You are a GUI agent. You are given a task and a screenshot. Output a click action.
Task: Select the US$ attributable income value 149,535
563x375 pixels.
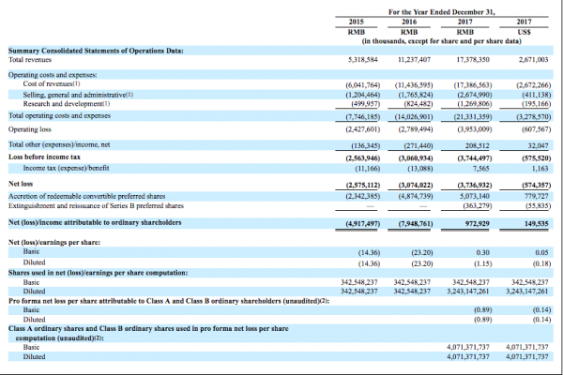pos(533,222)
